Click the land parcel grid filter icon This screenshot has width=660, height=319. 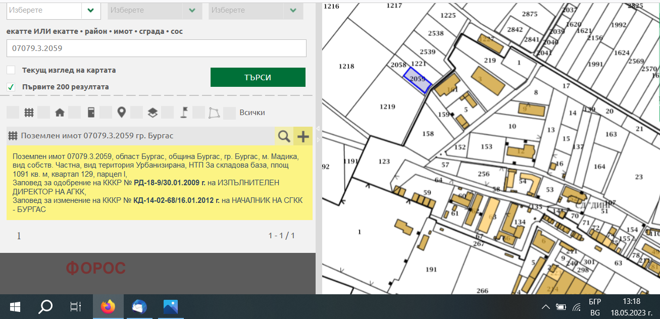pyautogui.click(x=29, y=113)
